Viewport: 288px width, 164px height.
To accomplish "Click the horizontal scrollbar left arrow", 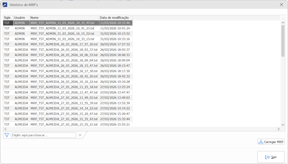I will coord(5,129).
